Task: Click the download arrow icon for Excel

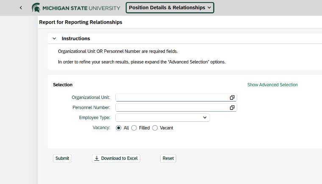Action: [x=97, y=158]
